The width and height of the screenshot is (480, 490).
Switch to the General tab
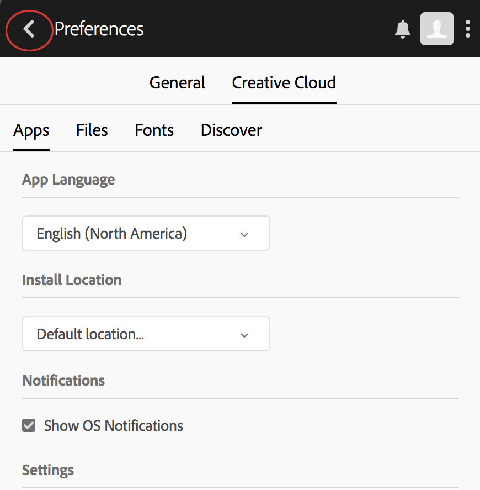pos(177,83)
